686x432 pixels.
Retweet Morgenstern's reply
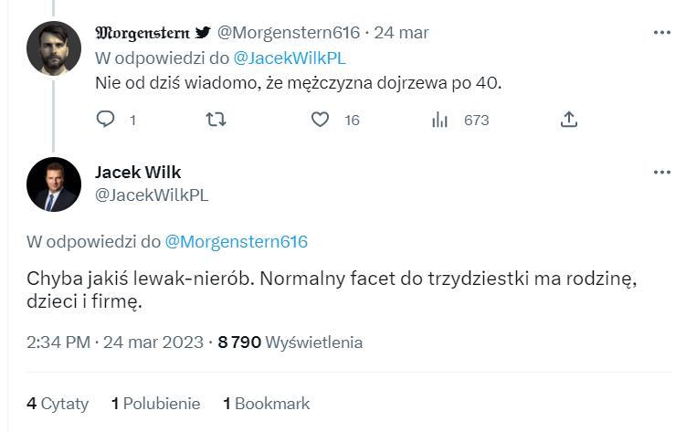tap(216, 120)
